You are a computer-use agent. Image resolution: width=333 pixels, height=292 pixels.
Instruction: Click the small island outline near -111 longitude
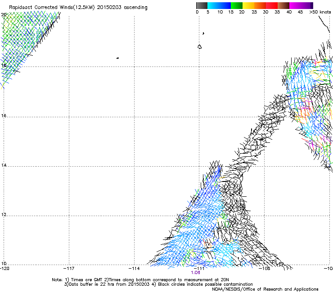[x=199, y=47]
